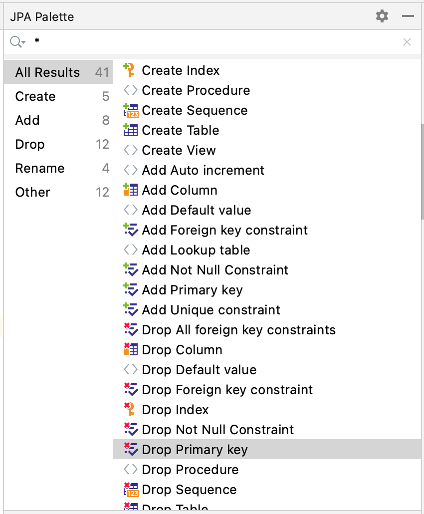424x514 pixels.
Task: Click the Create Table icon
Action: pos(130,130)
